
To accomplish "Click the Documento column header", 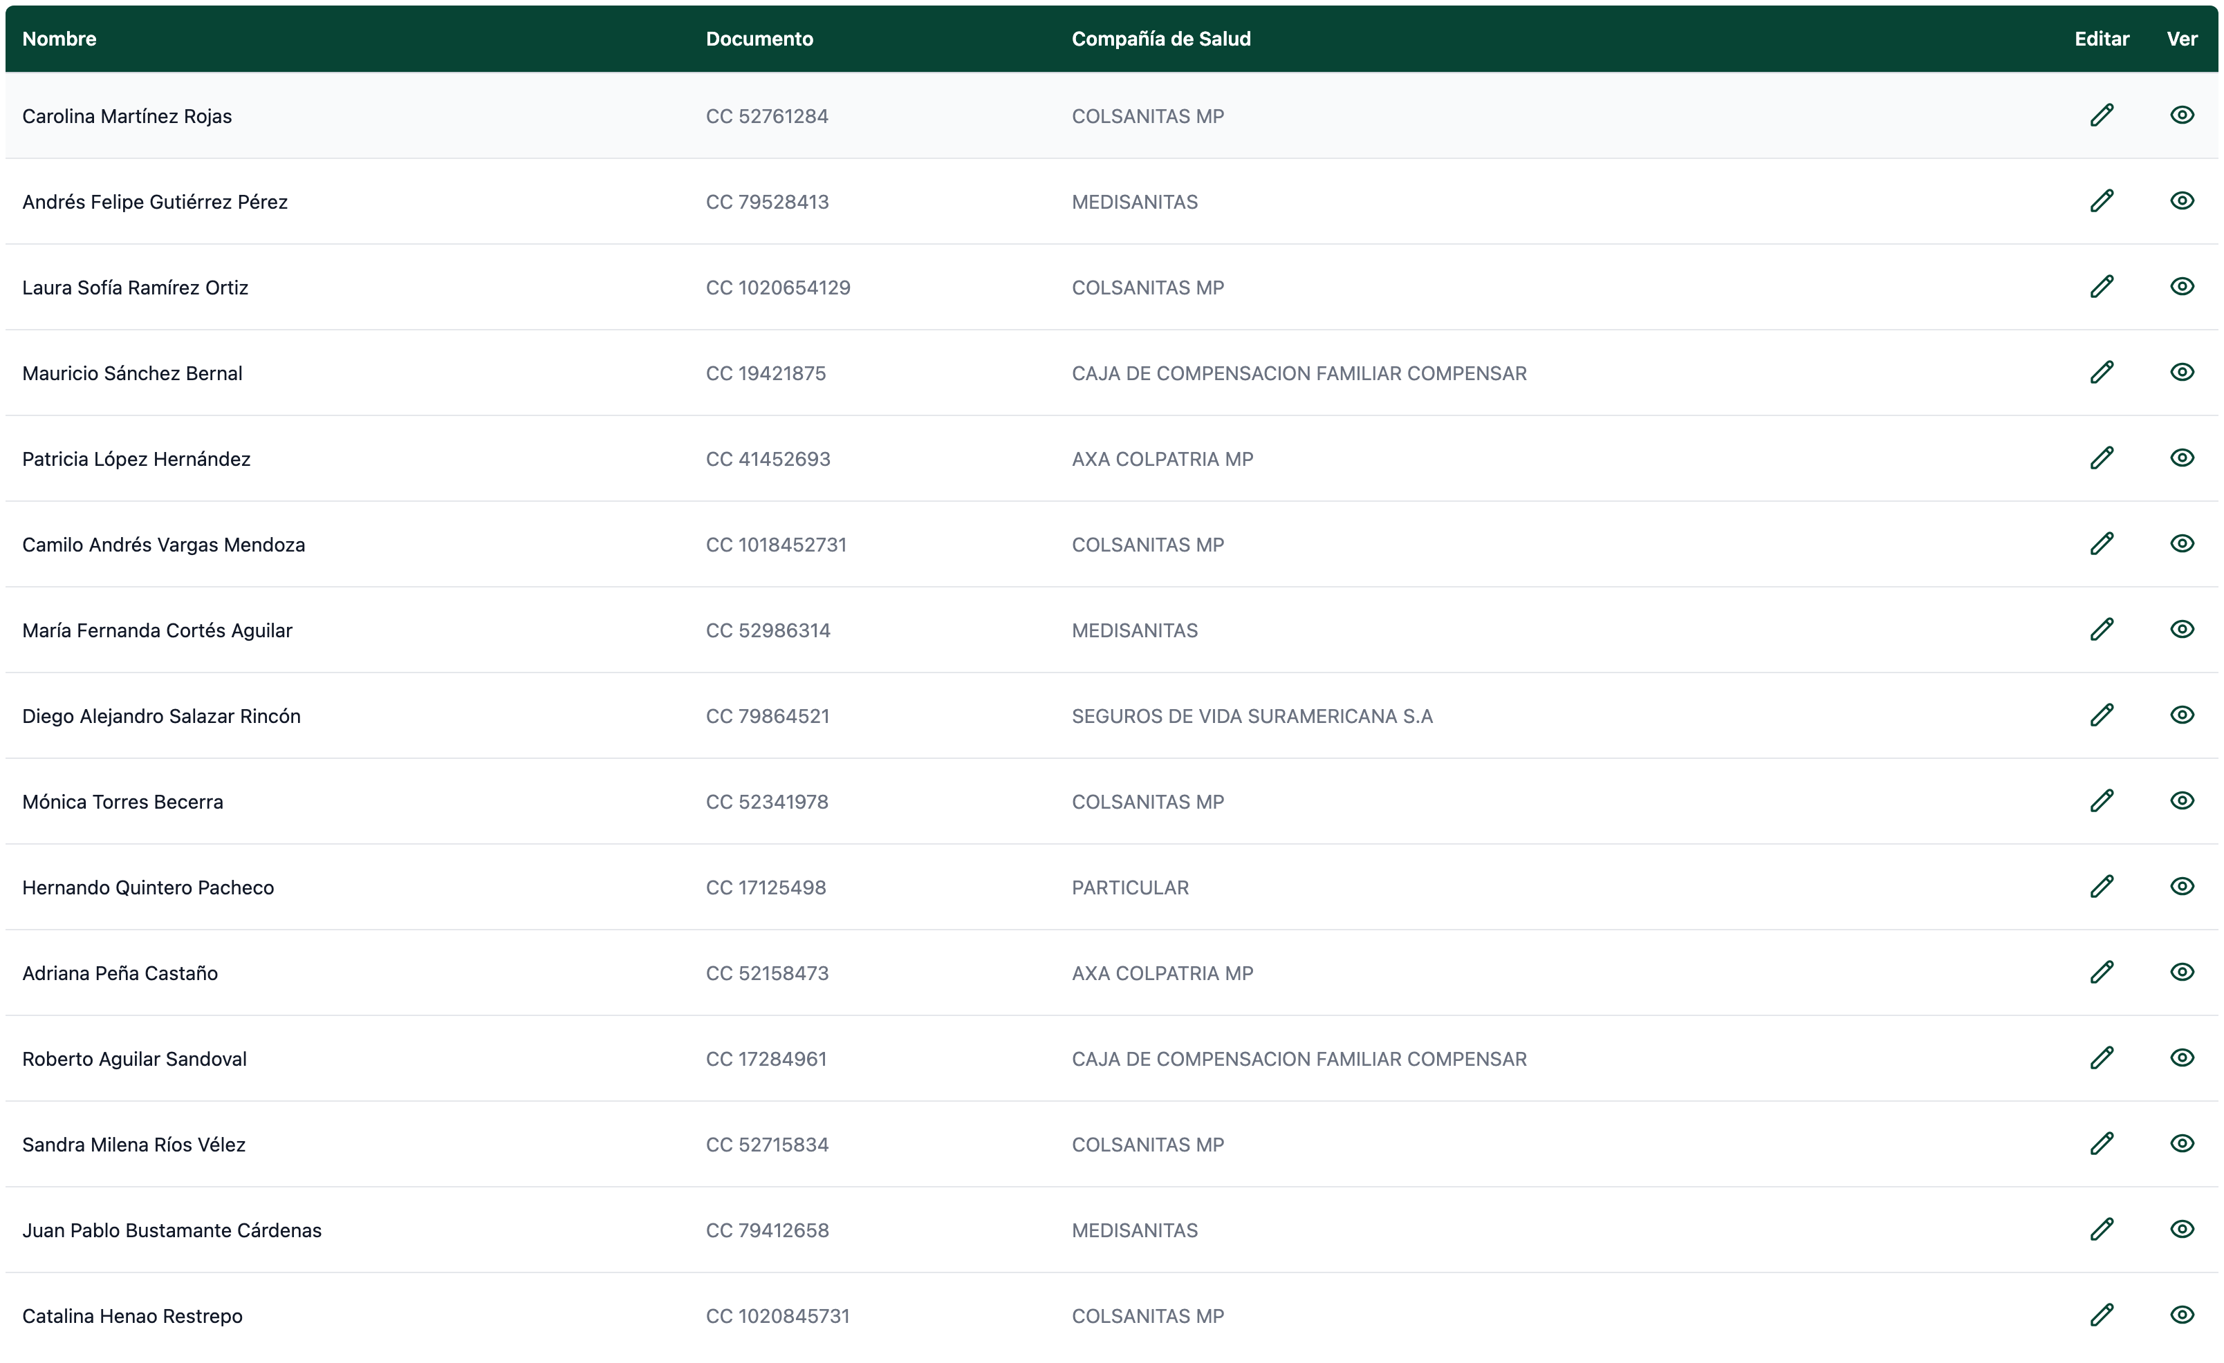I will [x=759, y=39].
